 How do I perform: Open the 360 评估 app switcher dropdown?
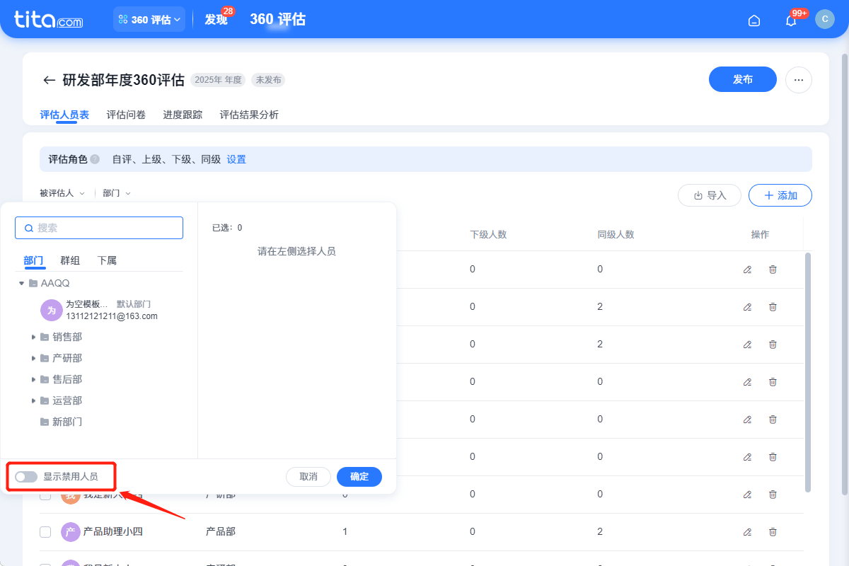point(149,20)
